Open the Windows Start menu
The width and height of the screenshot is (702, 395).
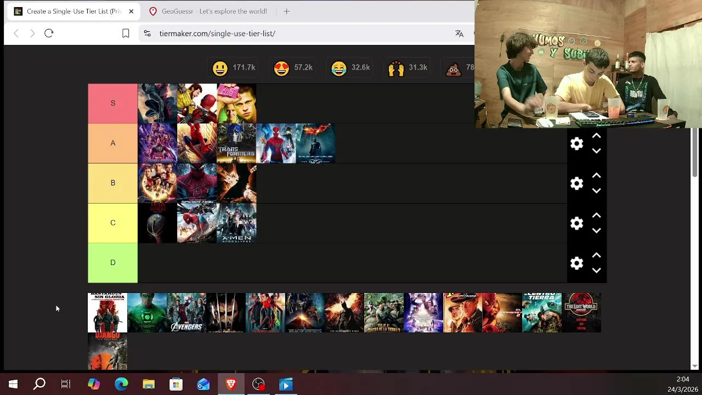(13, 385)
